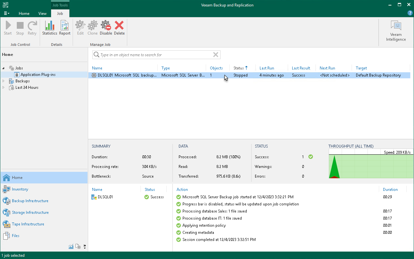414x259 pixels.
Task: Select Last 24 Hours tree item
Action: pyautogui.click(x=27, y=88)
